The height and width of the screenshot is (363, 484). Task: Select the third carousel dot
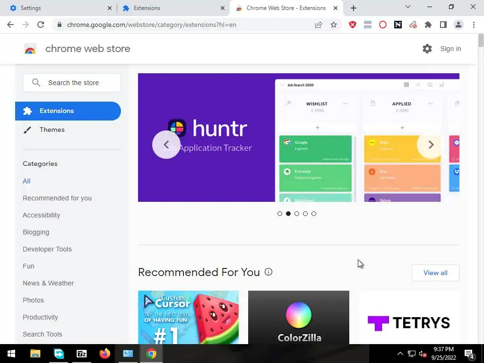[x=297, y=214]
